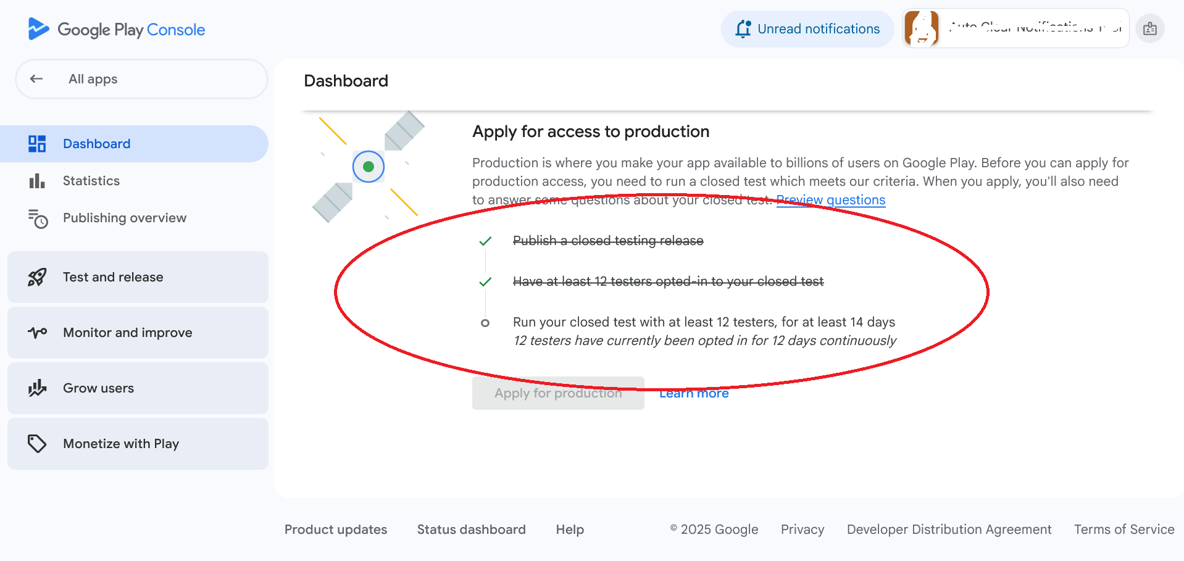Image resolution: width=1184 pixels, height=561 pixels.
Task: Click the Dashboard grid icon
Action: 37,144
